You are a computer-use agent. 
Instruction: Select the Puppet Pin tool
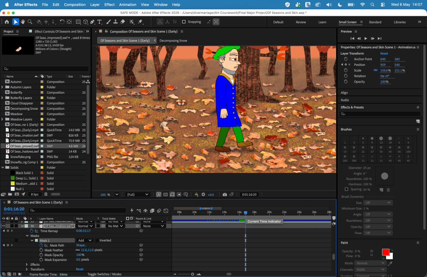click(141, 22)
